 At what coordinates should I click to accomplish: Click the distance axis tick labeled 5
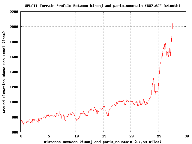pyautogui.click(x=48, y=136)
